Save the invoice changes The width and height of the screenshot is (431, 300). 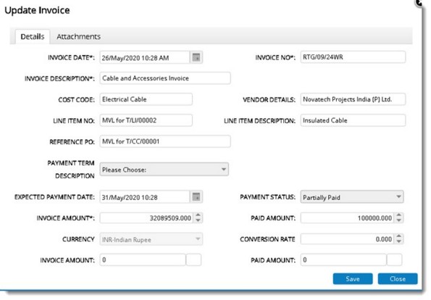(x=353, y=279)
